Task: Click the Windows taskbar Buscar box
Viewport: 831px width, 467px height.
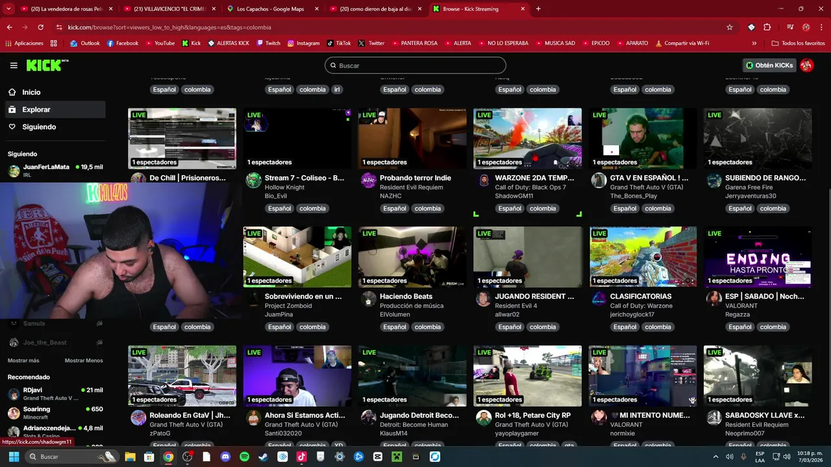Action: point(73,457)
